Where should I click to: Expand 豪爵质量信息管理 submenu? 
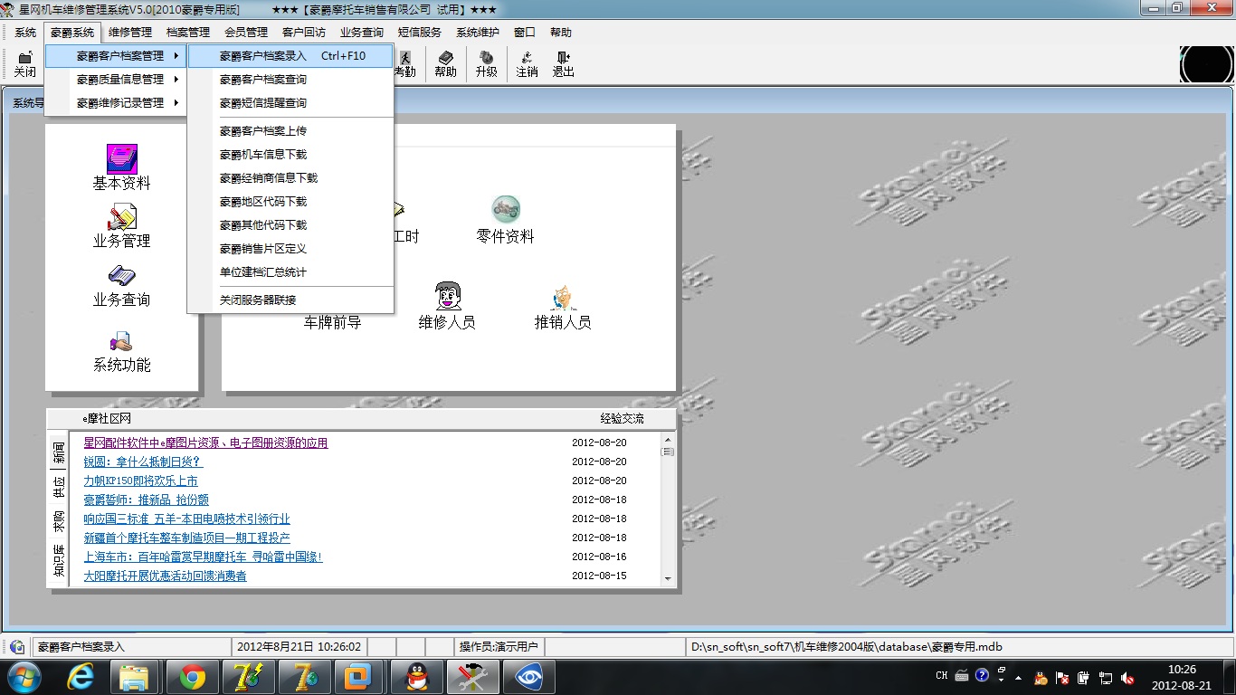pyautogui.click(x=118, y=79)
